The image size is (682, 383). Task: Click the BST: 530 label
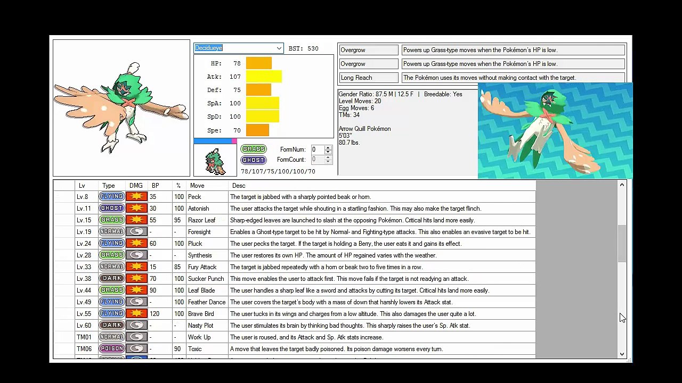click(303, 48)
